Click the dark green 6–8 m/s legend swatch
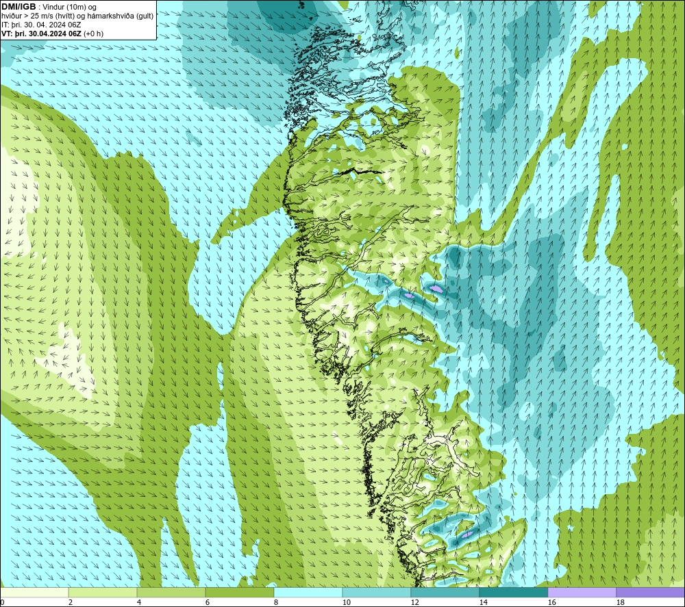Screen dimensions: 685x607 (x=239, y=593)
